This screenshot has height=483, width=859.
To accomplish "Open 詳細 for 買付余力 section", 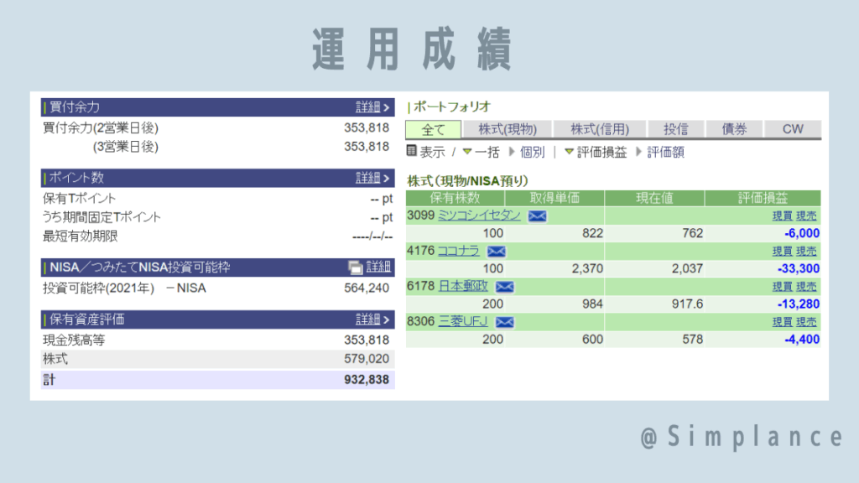I will pyautogui.click(x=372, y=107).
